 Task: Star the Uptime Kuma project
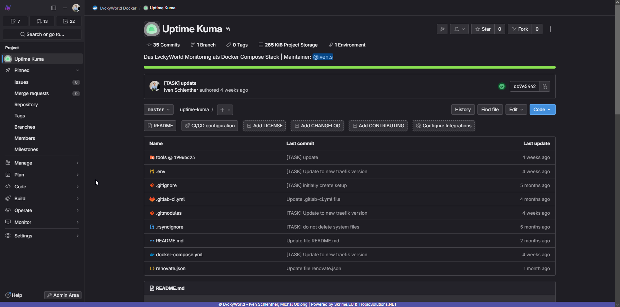(483, 29)
